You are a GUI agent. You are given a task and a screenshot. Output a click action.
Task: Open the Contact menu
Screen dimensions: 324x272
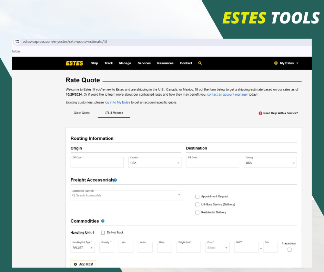[186, 63]
